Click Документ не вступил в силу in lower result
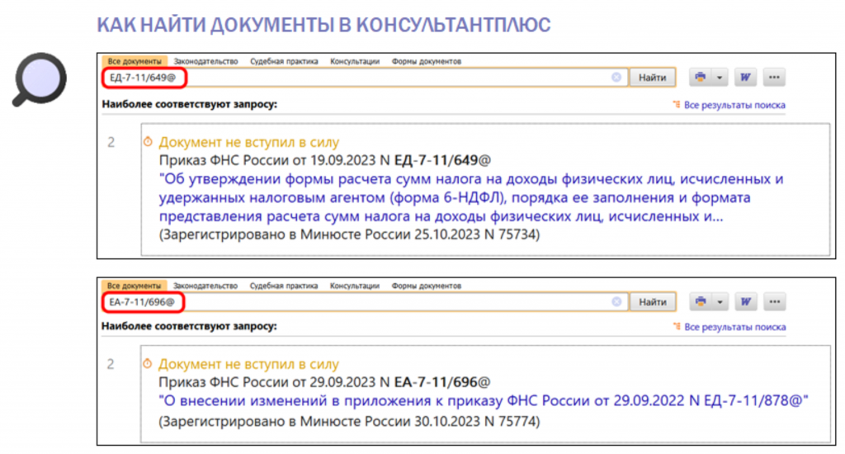 coord(248,365)
